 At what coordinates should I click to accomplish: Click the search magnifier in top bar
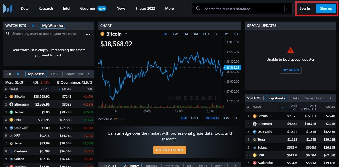pos(198,9)
